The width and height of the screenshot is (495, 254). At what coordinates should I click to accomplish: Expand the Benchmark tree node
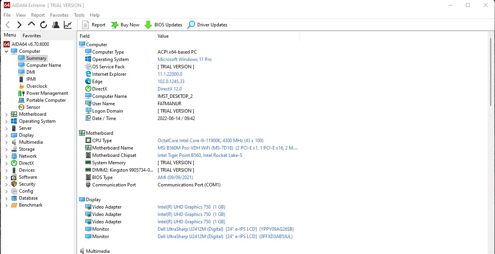[6, 205]
